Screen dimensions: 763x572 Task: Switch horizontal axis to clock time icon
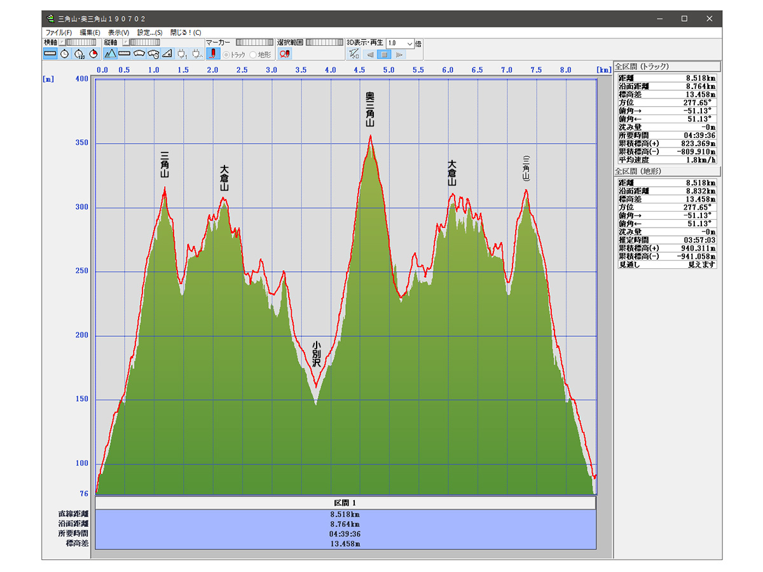(65, 54)
